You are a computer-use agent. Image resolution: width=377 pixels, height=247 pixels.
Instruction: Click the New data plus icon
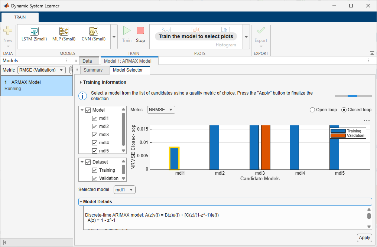[x=8, y=31]
